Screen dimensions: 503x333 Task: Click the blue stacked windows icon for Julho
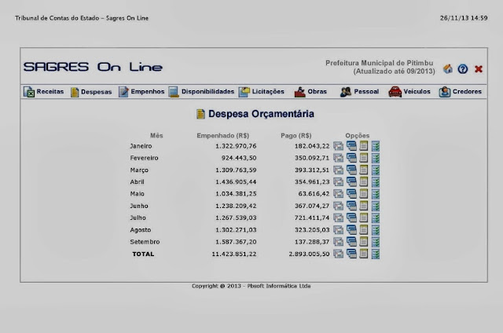pyautogui.click(x=351, y=218)
